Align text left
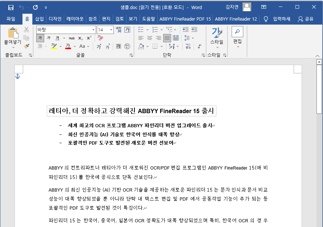The width and height of the screenshot is (323, 227). pyautogui.click(x=141, y=38)
